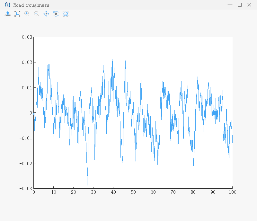Activate the pan four-arrow tool

[46, 14]
